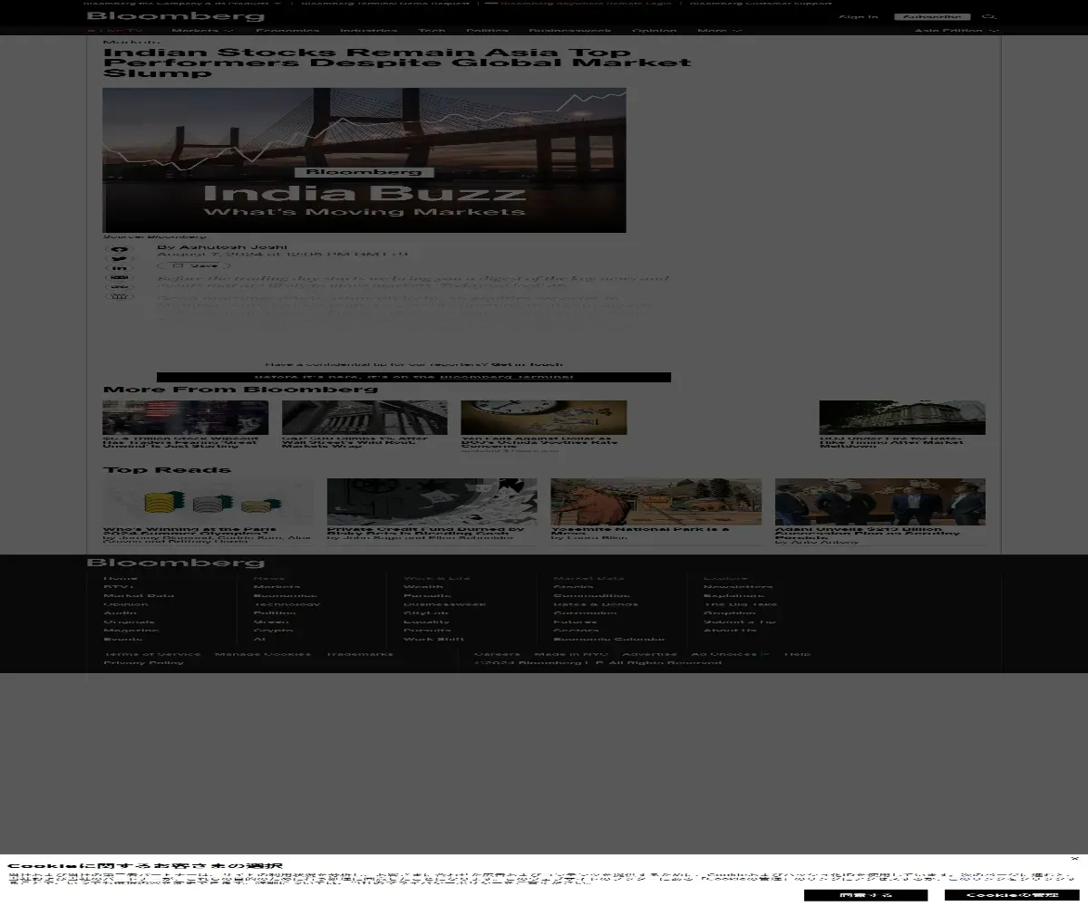This screenshot has height=906, width=1088.
Task: Open the Adani Unveils story thumbnail
Action: (879, 502)
